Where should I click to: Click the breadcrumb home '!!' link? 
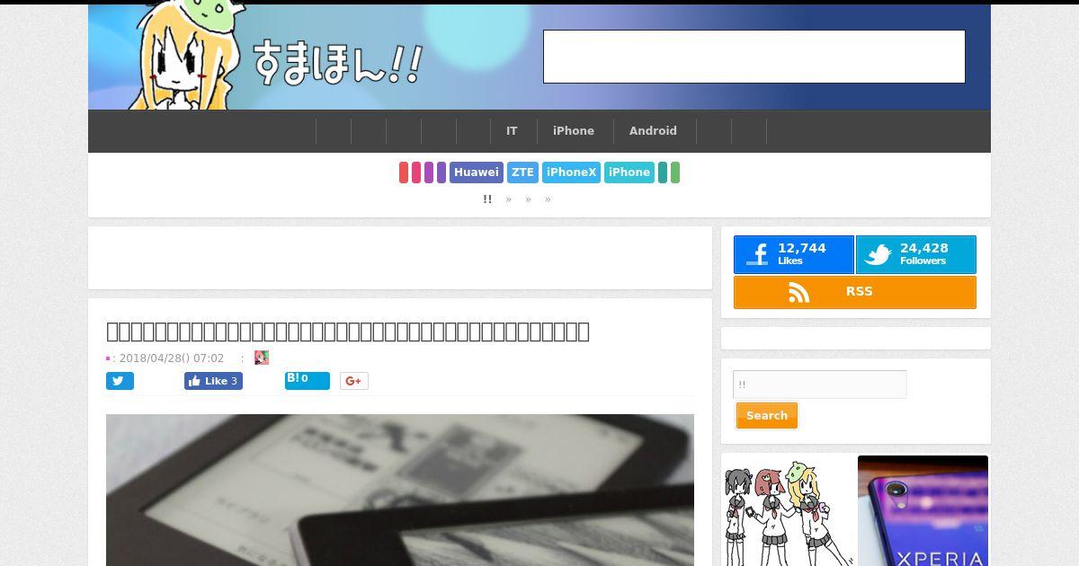(x=487, y=199)
